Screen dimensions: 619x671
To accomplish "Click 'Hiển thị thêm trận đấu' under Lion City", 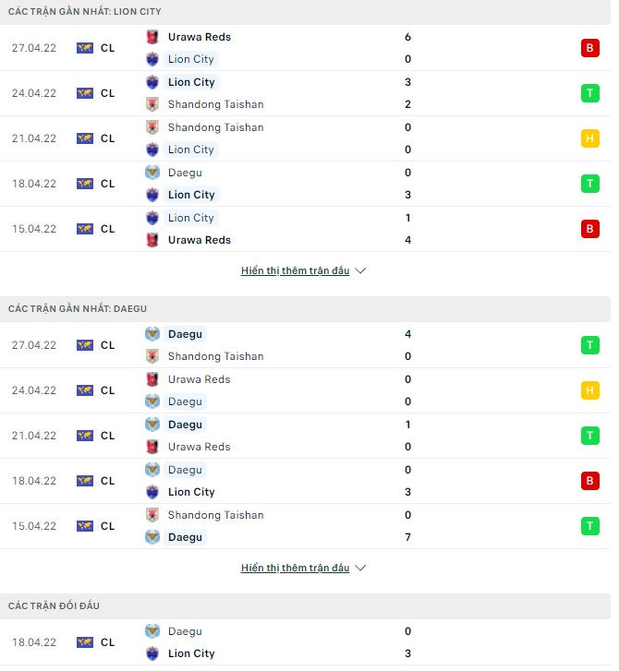I will tap(296, 271).
